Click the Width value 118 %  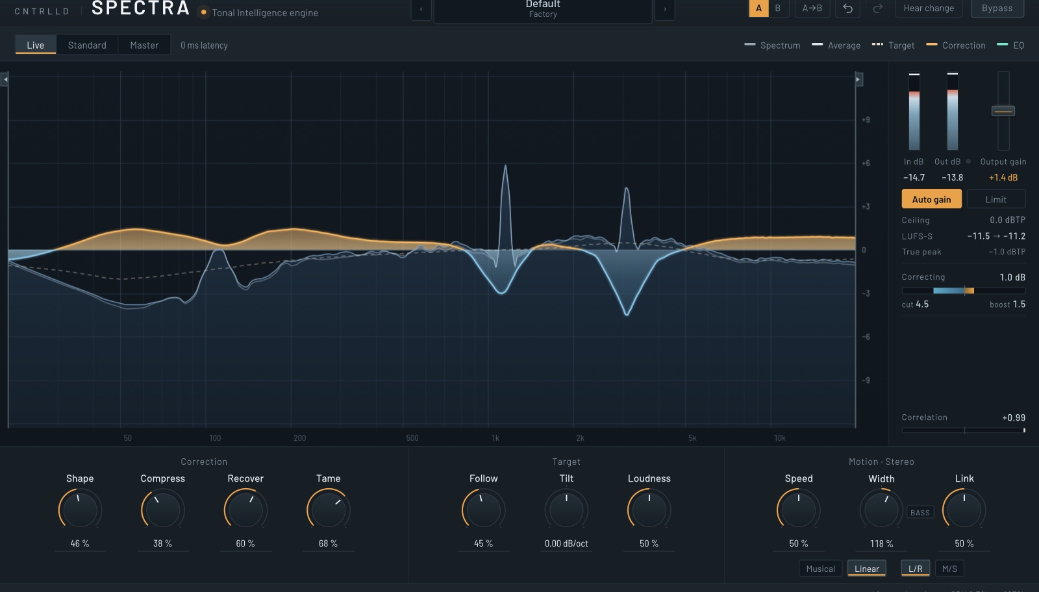[x=881, y=543]
